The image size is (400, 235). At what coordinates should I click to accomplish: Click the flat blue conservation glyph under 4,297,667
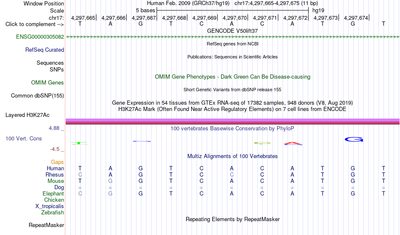click(141, 141)
